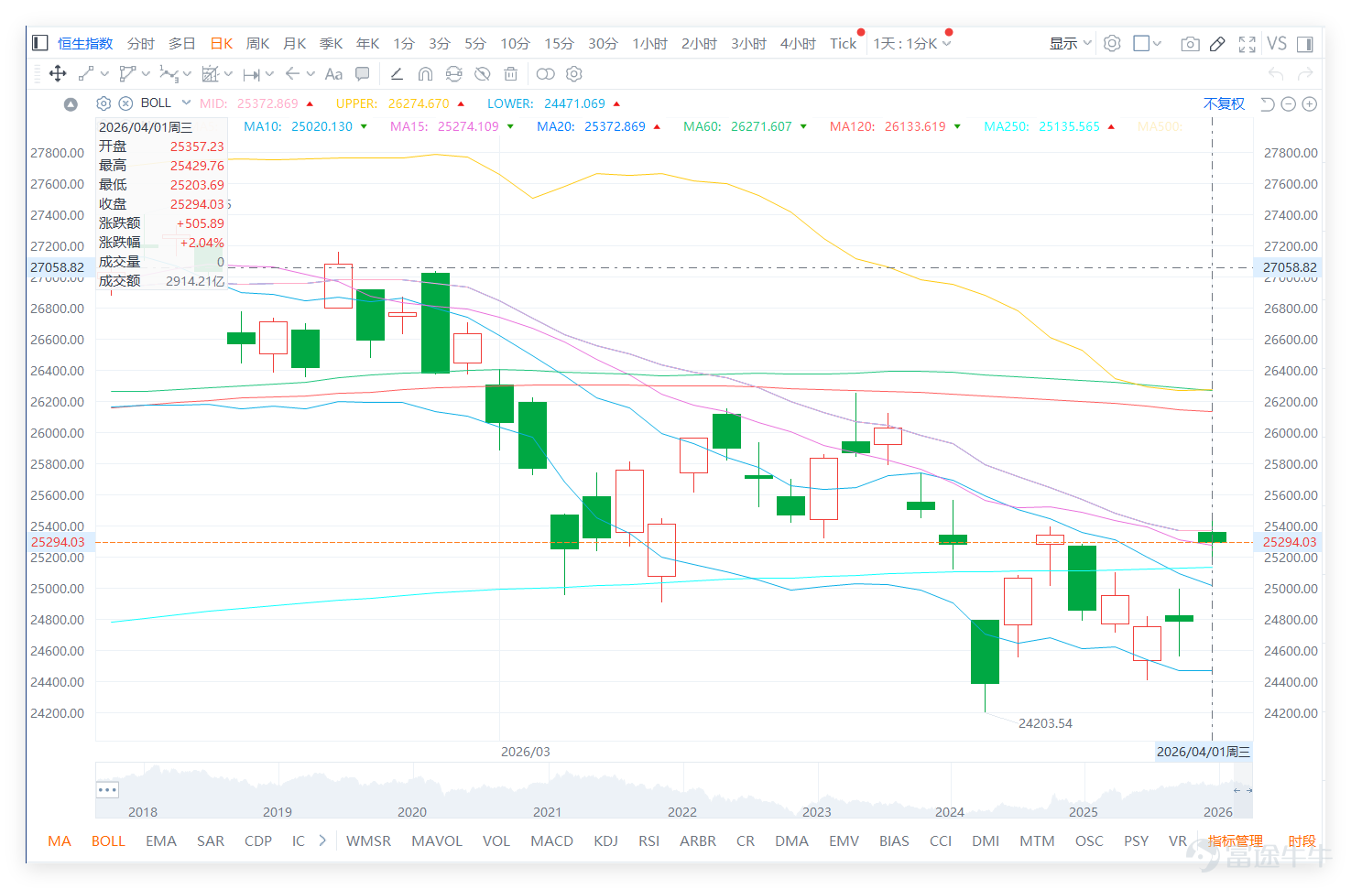Zoom in chart with plus icon

[1310, 104]
